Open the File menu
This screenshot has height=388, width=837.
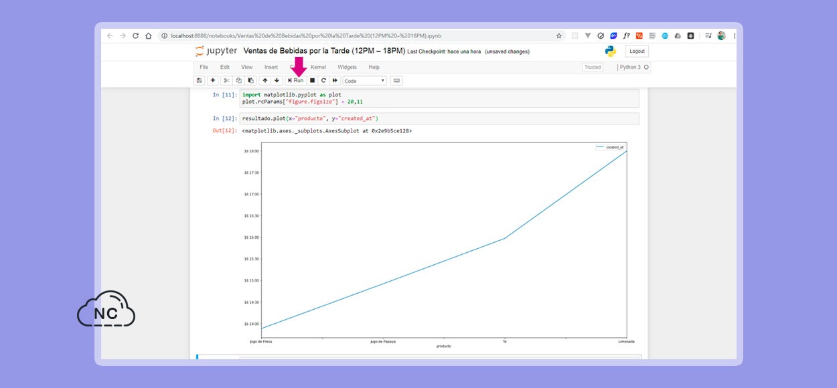(x=204, y=67)
